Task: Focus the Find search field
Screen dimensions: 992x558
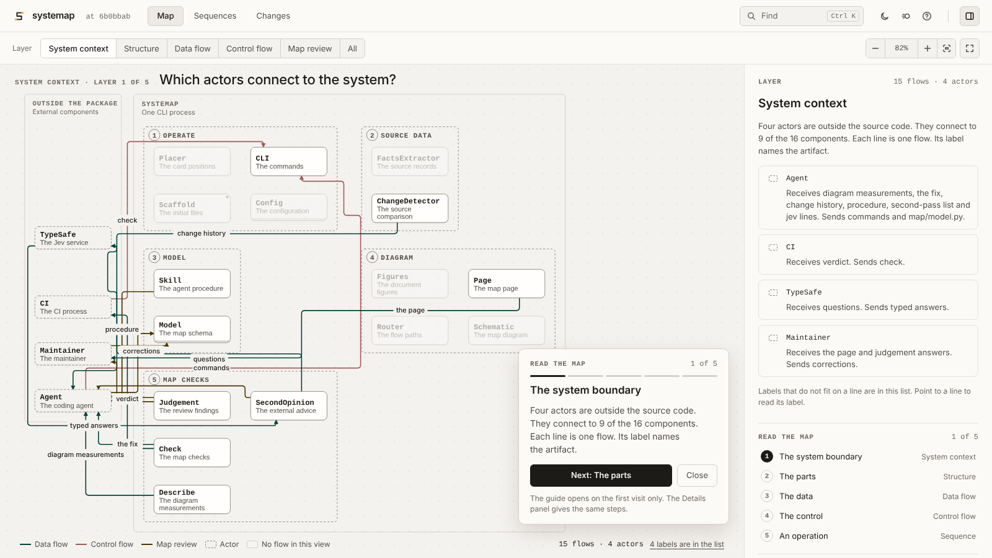Action: tap(802, 16)
